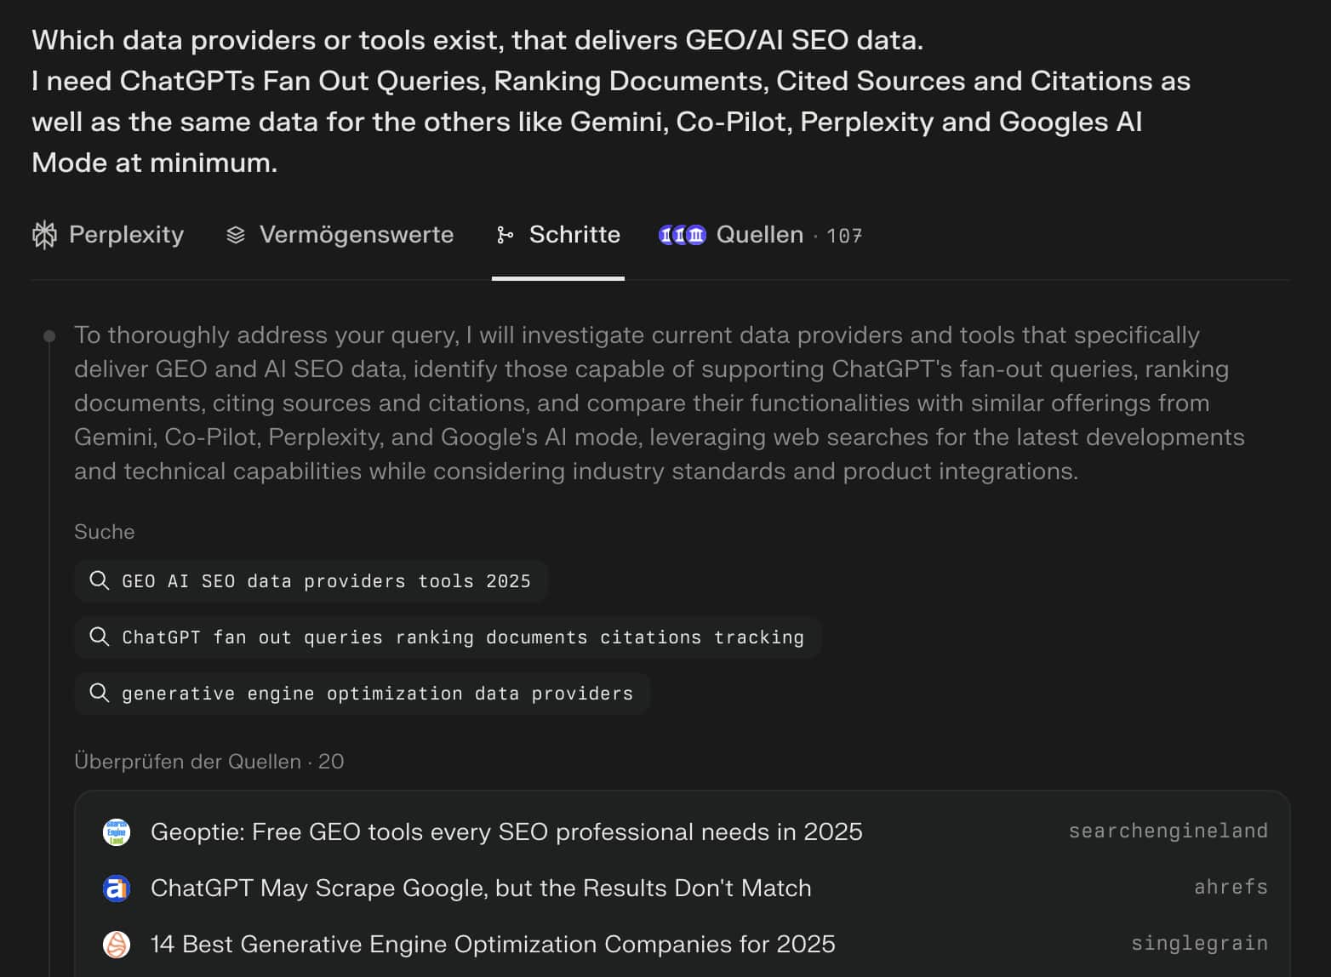Click 'ChatGPT fan out queries' search chip
1331x977 pixels.
pyautogui.click(x=462, y=637)
